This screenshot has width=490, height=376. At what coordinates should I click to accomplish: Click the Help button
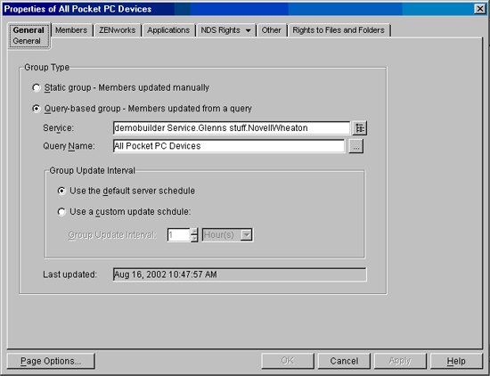point(456,362)
